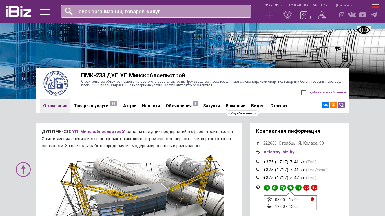Share the company page via Viber
The height and width of the screenshot is (216, 385).
[341, 105]
